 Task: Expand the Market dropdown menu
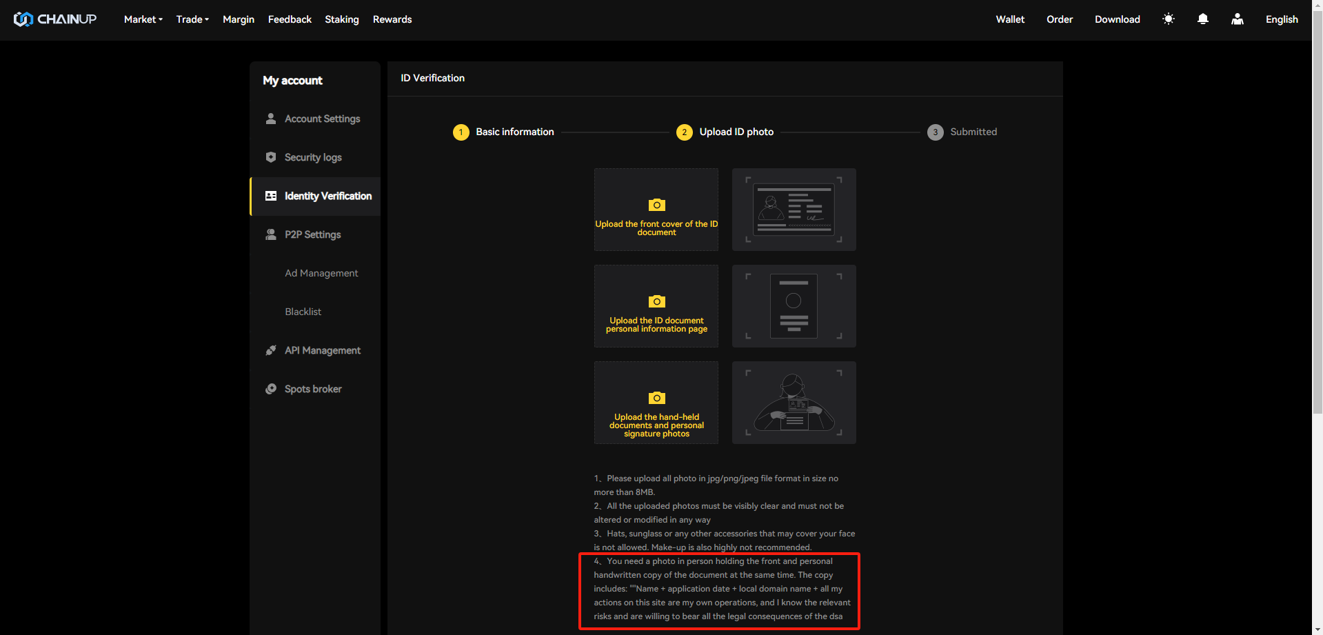click(x=143, y=19)
